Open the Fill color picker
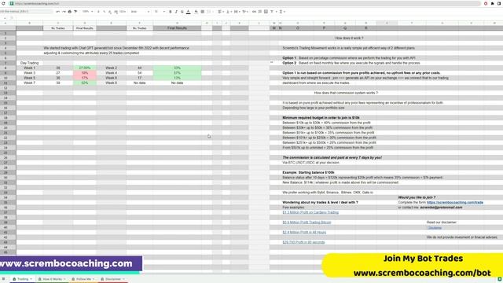This screenshot has width=503, height=283. pyautogui.click(x=196, y=12)
